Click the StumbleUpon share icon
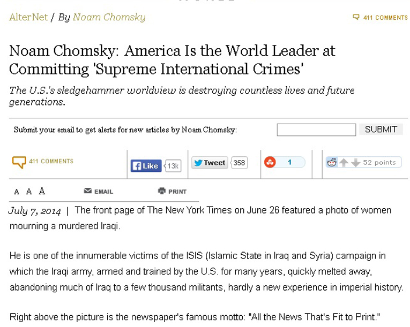410x327 pixels. pyautogui.click(x=270, y=162)
